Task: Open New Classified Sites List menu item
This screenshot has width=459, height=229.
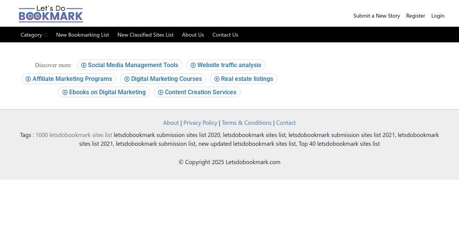Action: [145, 35]
